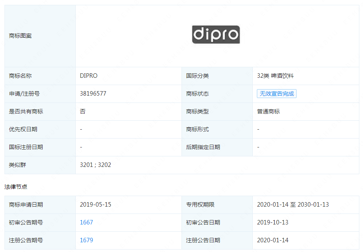Click the 初审公告期号 label
Image resolution: width=363 pixels, height=252 pixels.
26,222
